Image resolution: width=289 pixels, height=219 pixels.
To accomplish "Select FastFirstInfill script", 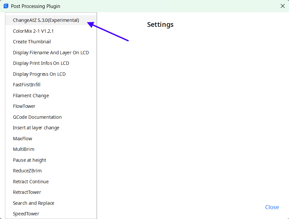I will click(x=51, y=85).
